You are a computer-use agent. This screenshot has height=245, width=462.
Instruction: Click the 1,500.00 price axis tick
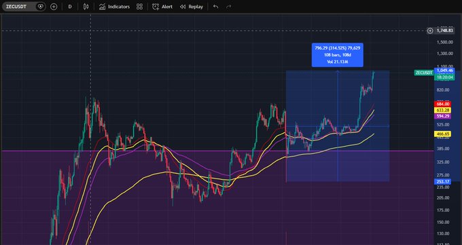point(445,42)
